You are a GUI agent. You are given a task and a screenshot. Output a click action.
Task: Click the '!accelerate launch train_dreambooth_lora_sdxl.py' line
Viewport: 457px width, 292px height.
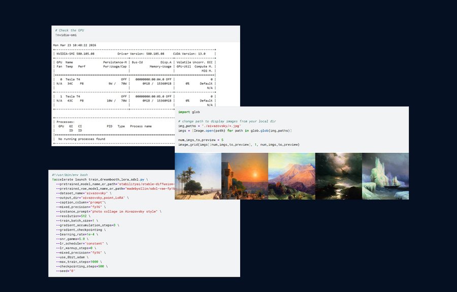point(100,179)
